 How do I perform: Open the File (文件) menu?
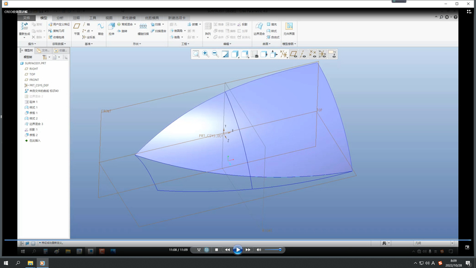click(27, 18)
